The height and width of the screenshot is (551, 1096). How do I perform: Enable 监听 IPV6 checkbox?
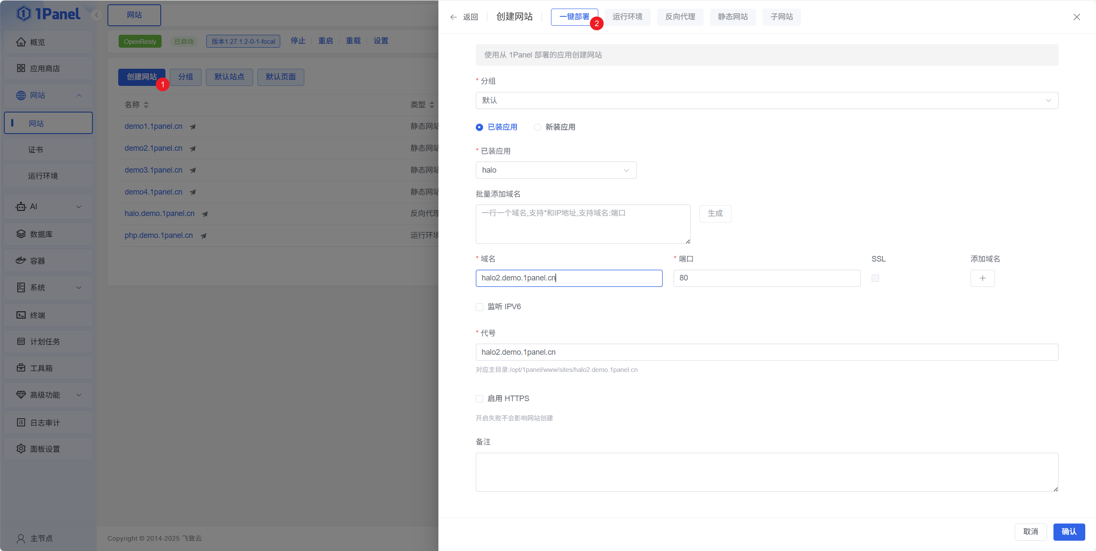(x=479, y=307)
